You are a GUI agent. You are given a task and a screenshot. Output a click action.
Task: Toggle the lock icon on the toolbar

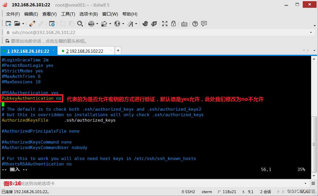pyautogui.click(x=173, y=23)
